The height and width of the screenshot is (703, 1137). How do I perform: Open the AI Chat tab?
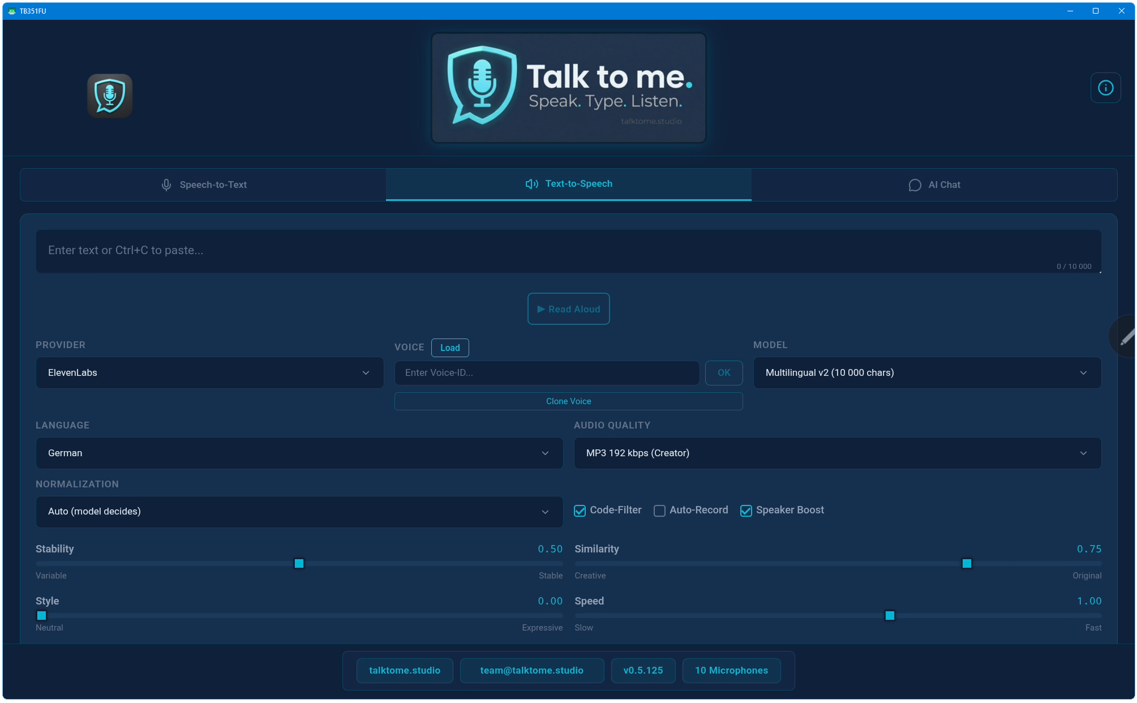[x=934, y=185]
